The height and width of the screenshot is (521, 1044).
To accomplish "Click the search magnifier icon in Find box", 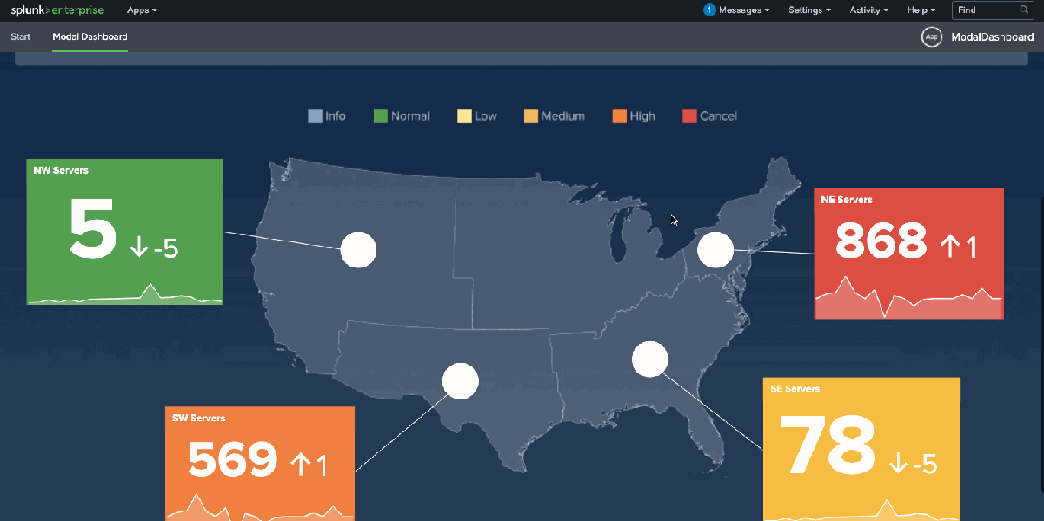I will 1024,10.
